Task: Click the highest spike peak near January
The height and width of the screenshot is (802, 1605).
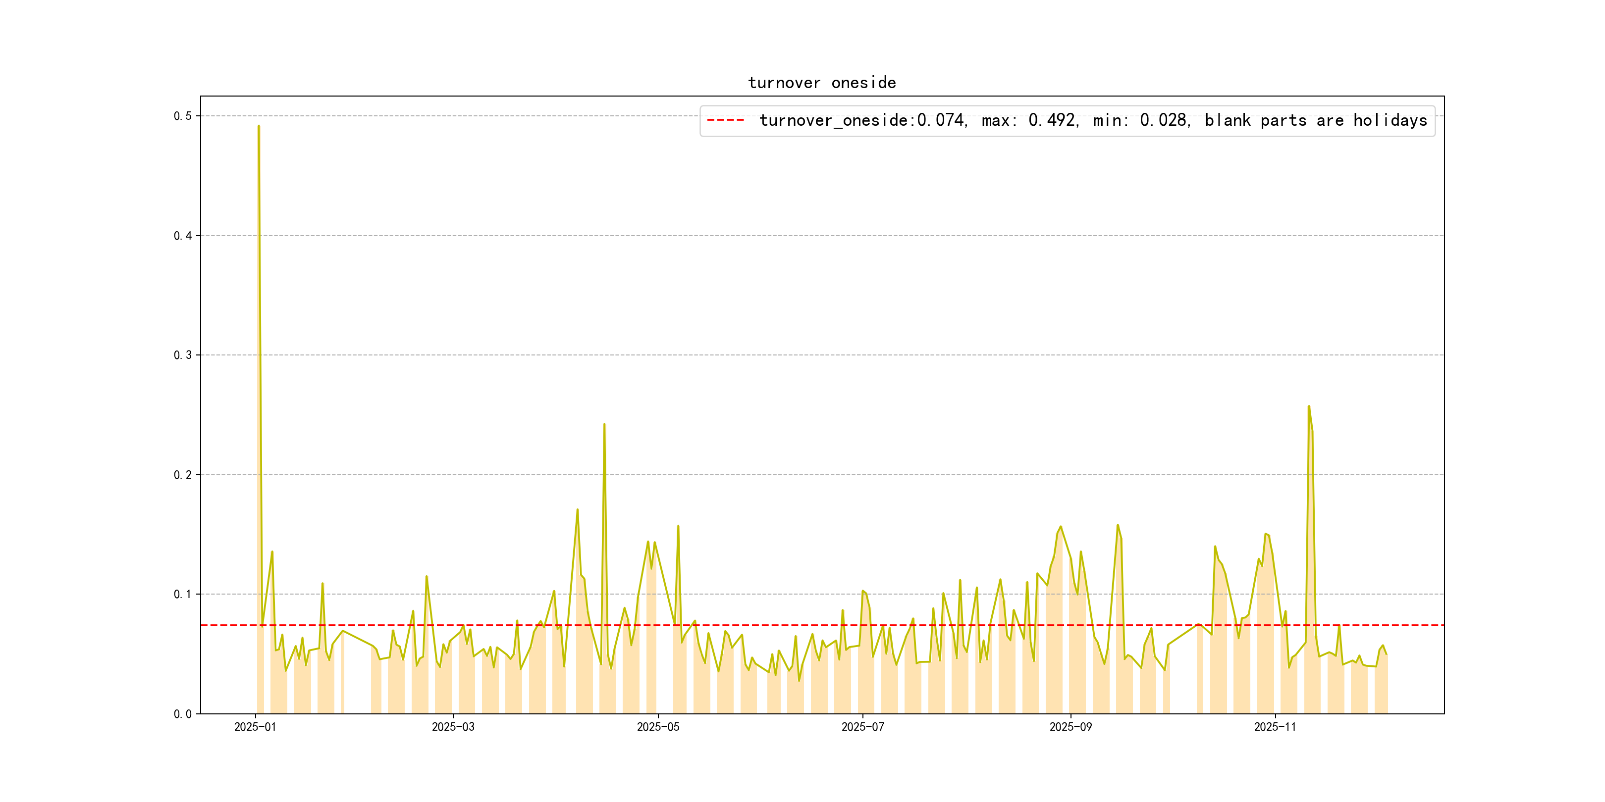Action: click(259, 126)
